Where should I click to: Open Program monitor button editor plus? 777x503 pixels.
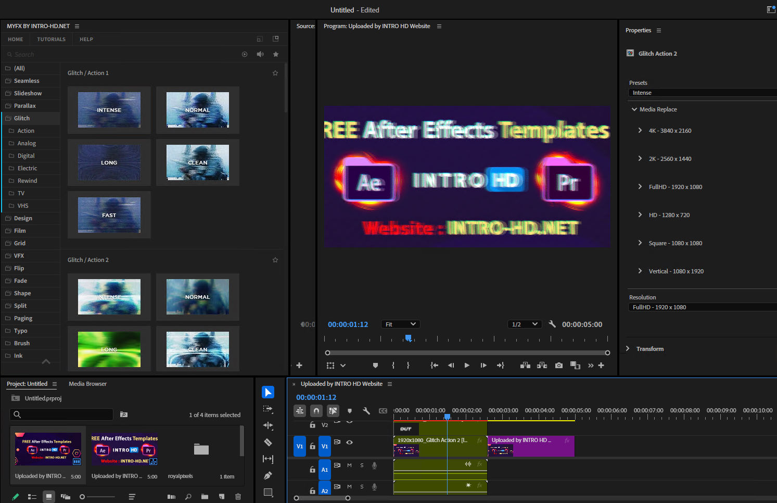tap(601, 366)
